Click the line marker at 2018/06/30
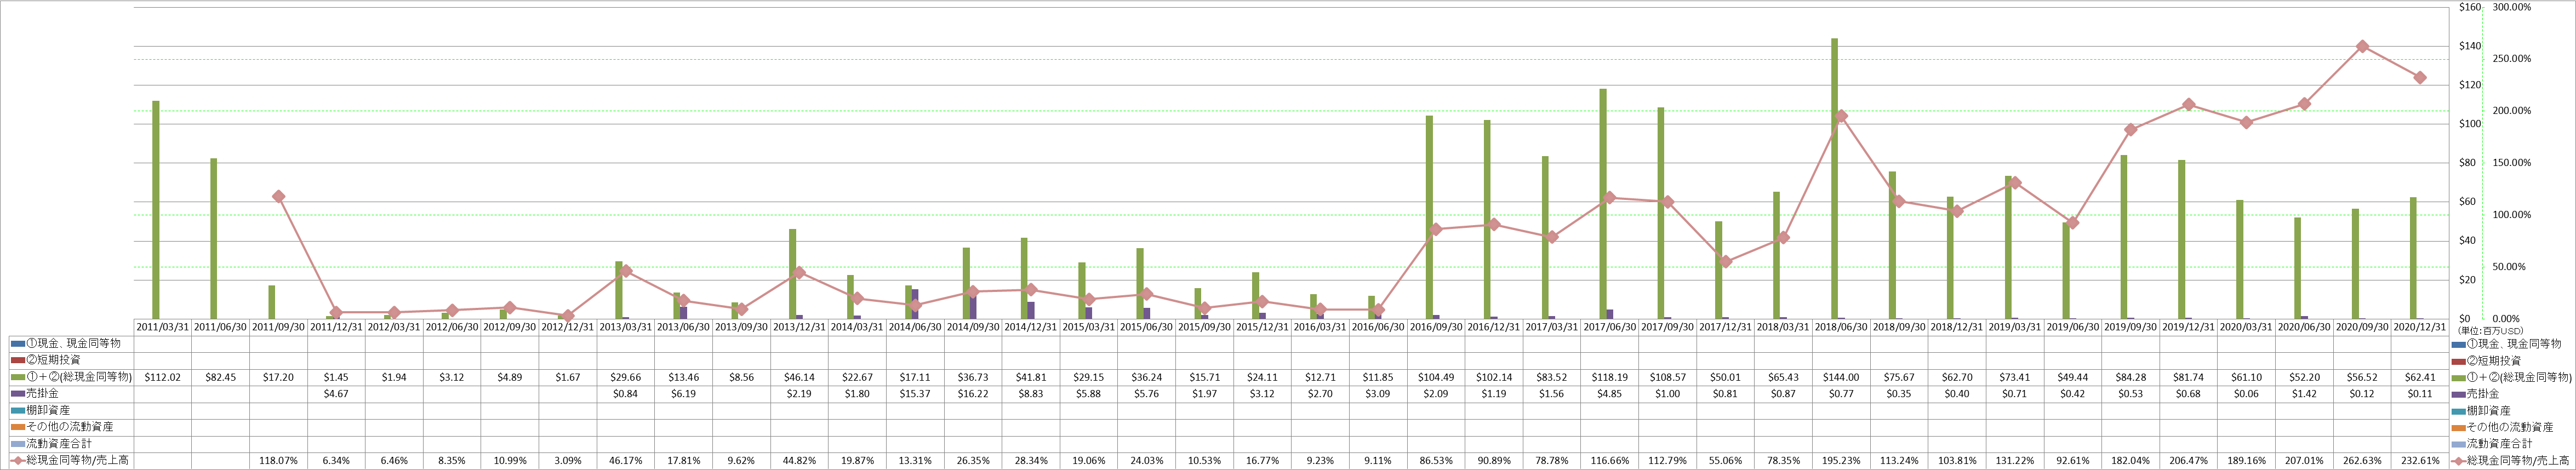Viewport: 2576px width, 470px height. (1842, 116)
